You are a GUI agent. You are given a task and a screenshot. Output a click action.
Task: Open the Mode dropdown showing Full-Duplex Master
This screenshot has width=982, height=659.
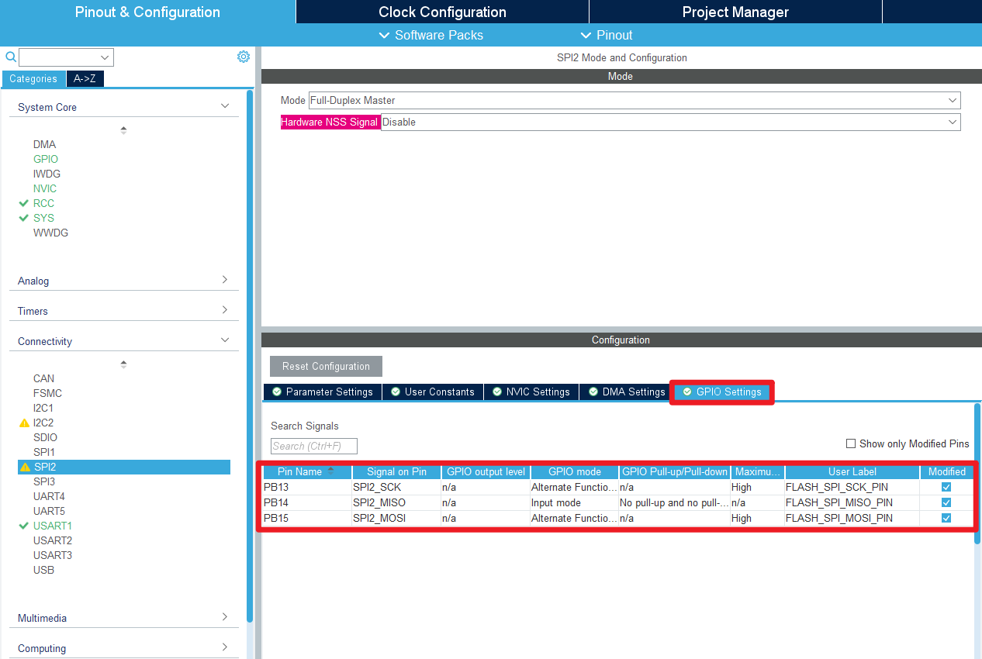pos(634,100)
